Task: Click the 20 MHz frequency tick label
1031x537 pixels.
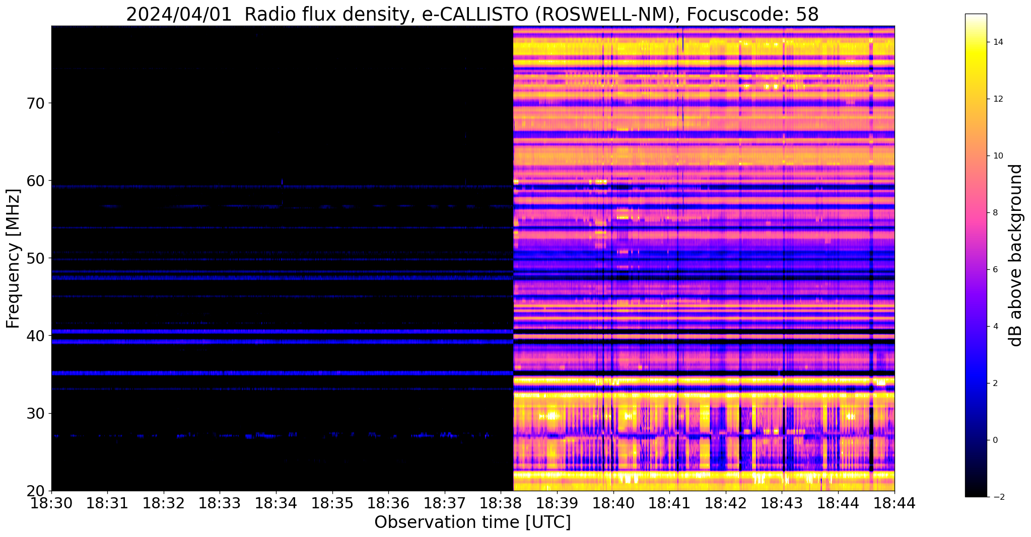Action: point(36,491)
